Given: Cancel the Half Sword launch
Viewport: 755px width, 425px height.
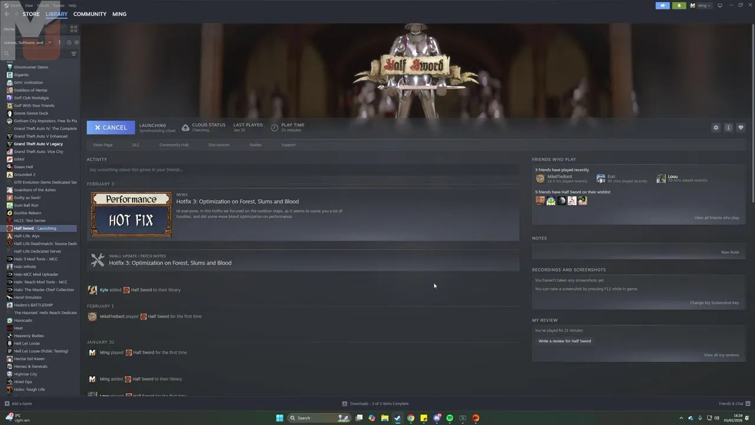Looking at the screenshot, I should click(x=111, y=127).
